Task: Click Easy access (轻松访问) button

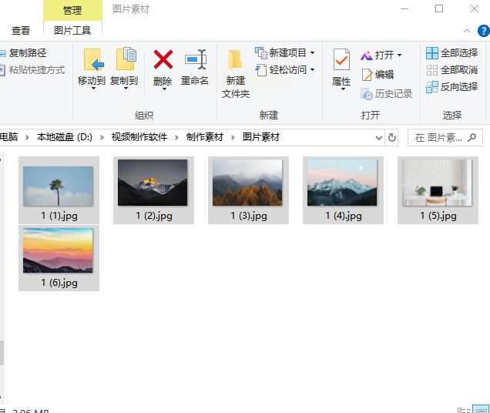Action: [x=285, y=69]
